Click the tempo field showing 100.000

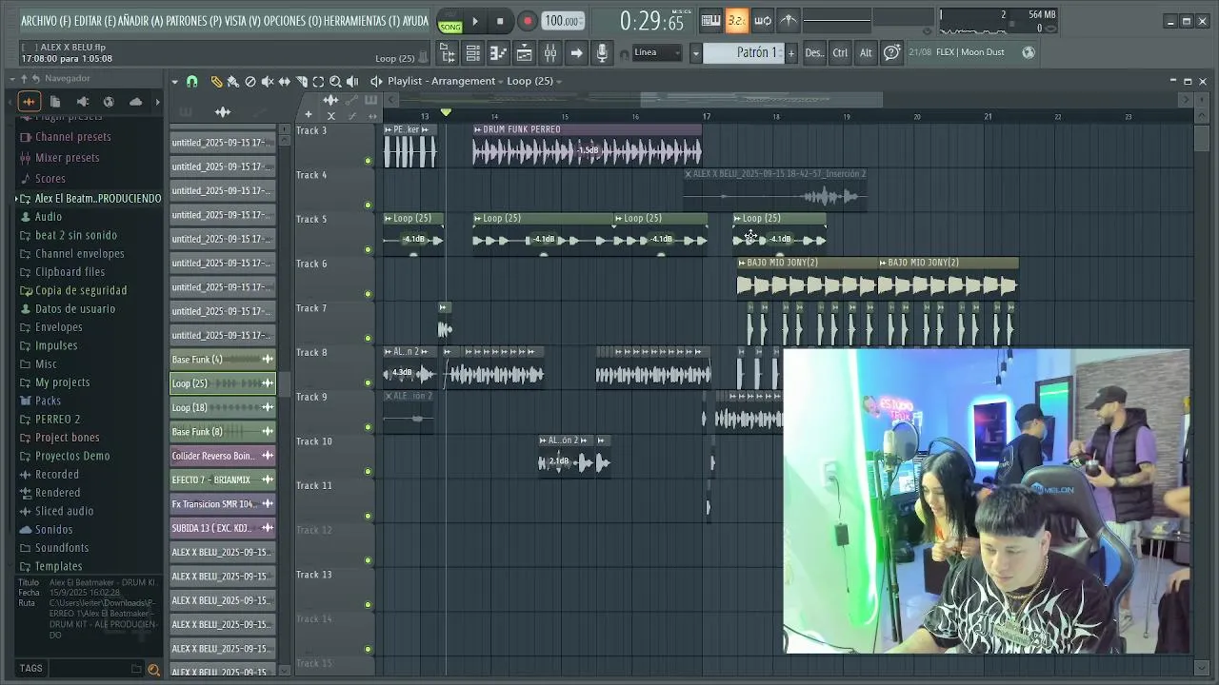pyautogui.click(x=563, y=21)
